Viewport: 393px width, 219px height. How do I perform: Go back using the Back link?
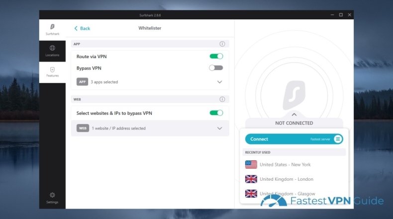point(83,28)
